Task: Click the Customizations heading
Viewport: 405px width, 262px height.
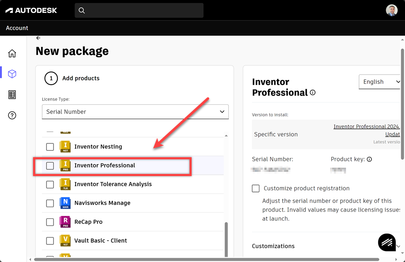Action: (x=273, y=246)
